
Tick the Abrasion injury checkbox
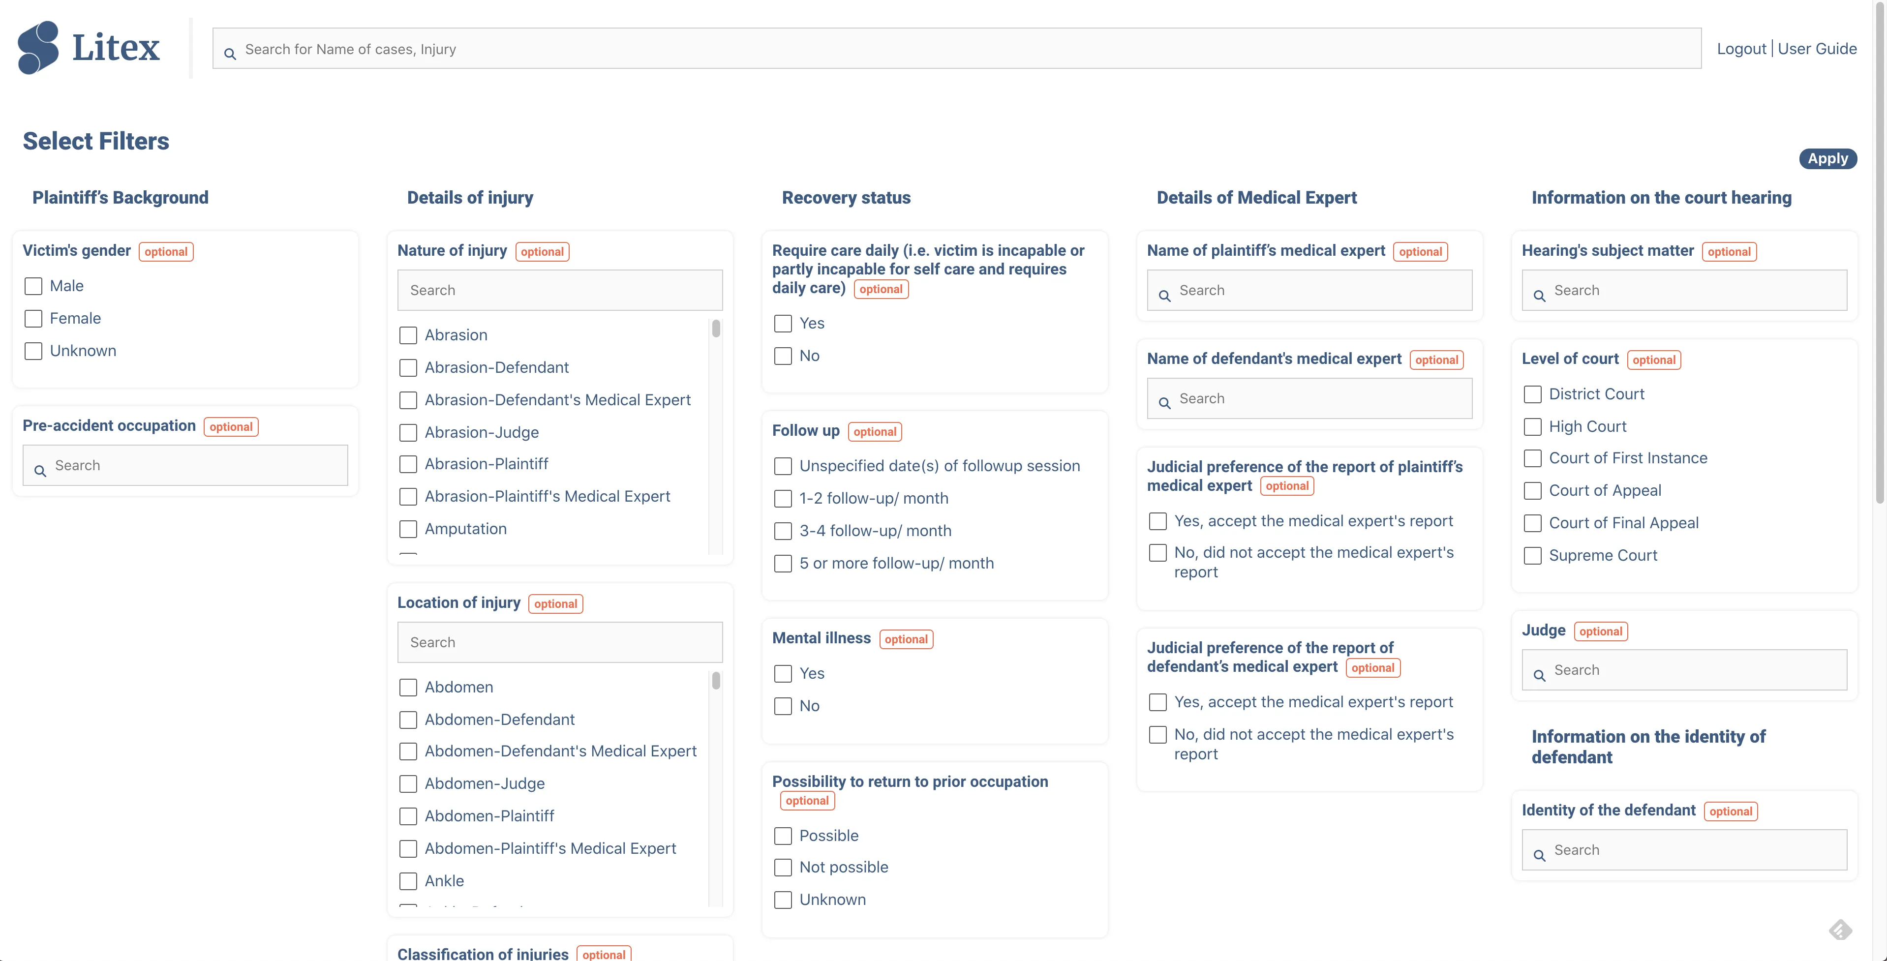(408, 335)
